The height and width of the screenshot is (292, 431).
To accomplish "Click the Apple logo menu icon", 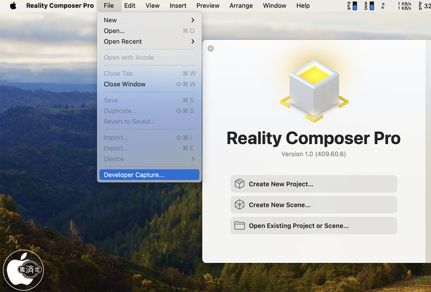I will [x=12, y=5].
